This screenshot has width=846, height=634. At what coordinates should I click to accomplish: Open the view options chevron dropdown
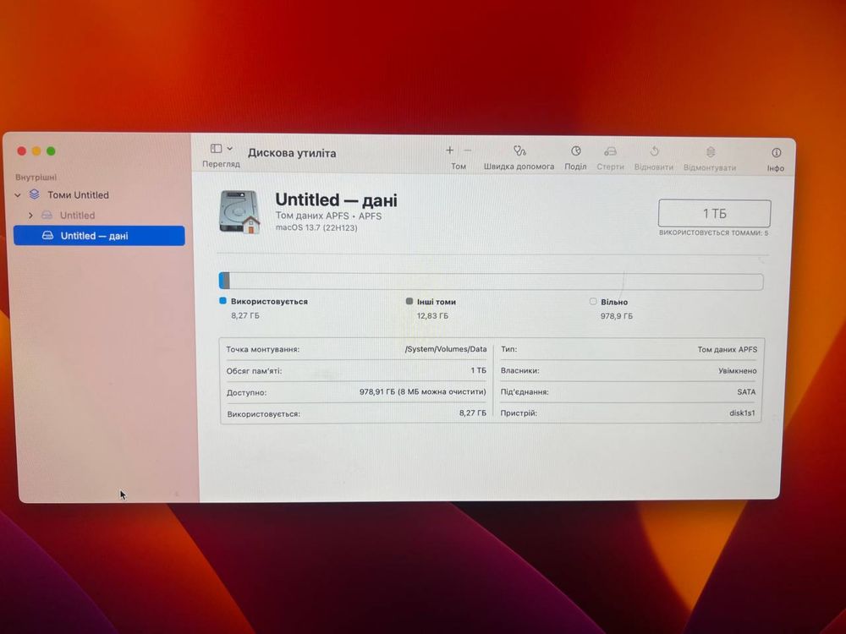click(230, 148)
